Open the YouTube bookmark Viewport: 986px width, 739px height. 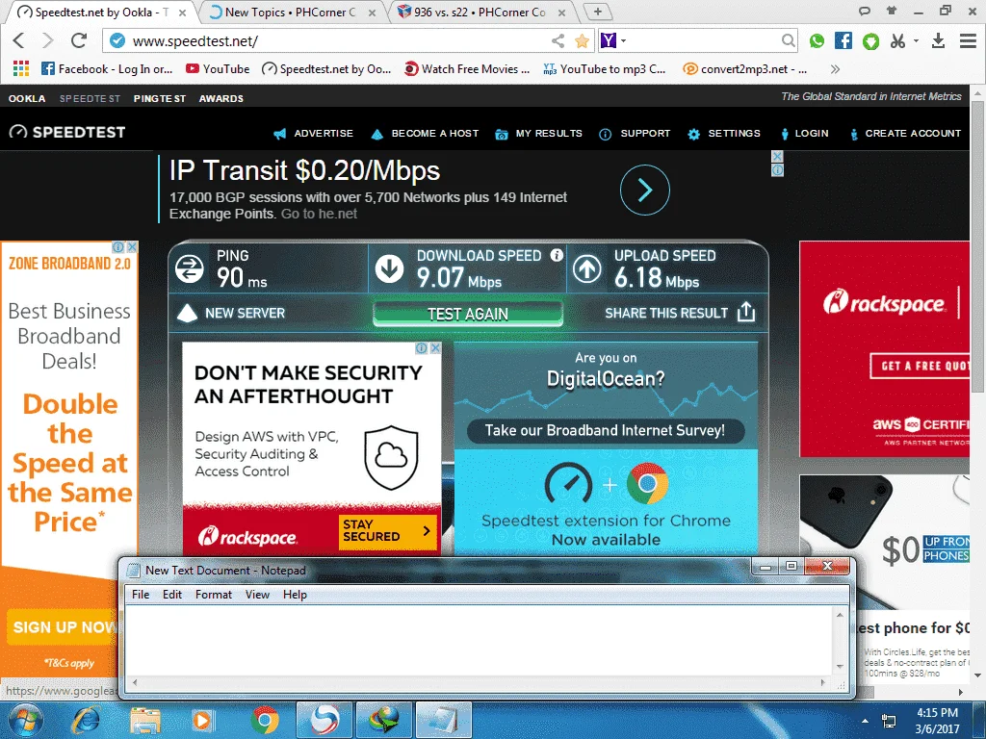click(x=218, y=68)
